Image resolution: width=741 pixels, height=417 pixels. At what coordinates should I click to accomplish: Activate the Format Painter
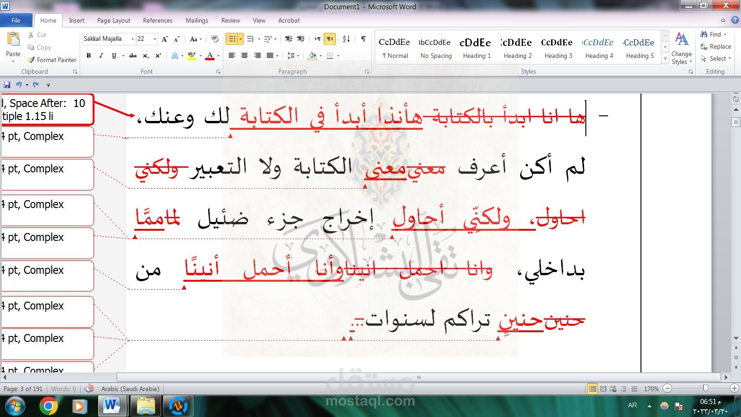(x=51, y=60)
